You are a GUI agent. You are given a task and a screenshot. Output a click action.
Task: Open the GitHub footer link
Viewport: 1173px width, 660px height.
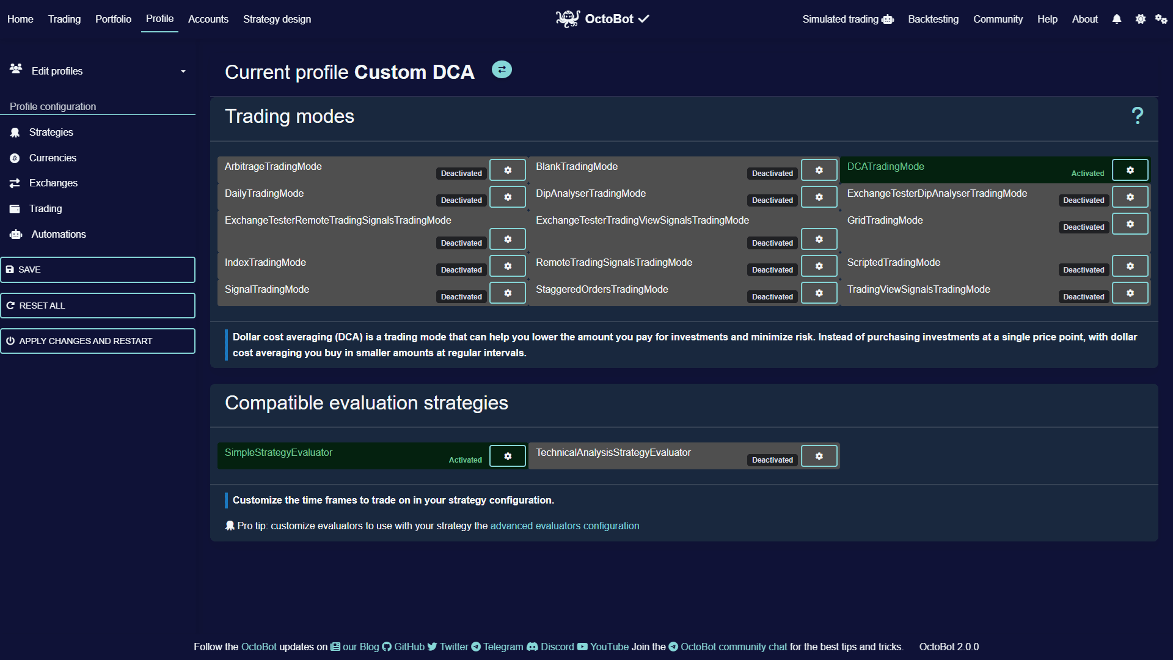403,647
